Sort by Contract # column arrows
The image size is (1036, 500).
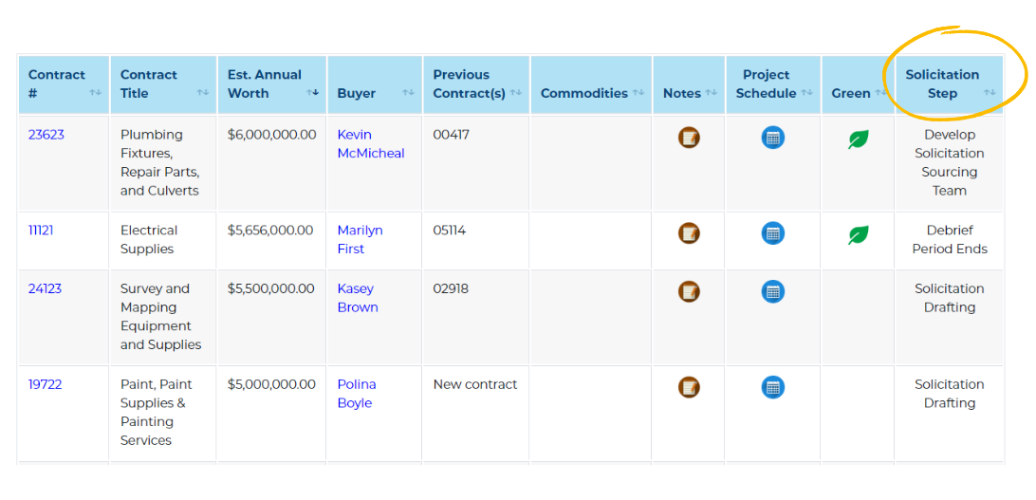[x=96, y=93]
